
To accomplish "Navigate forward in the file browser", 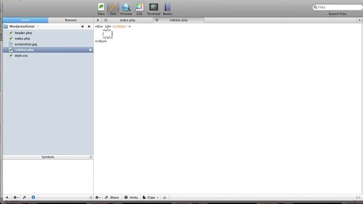I will (x=89, y=27).
